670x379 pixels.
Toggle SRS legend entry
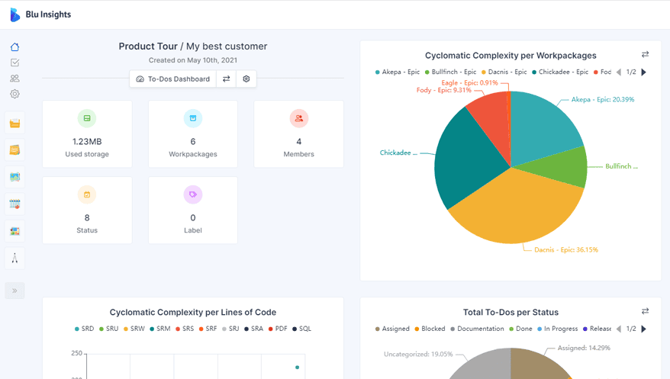(x=185, y=329)
